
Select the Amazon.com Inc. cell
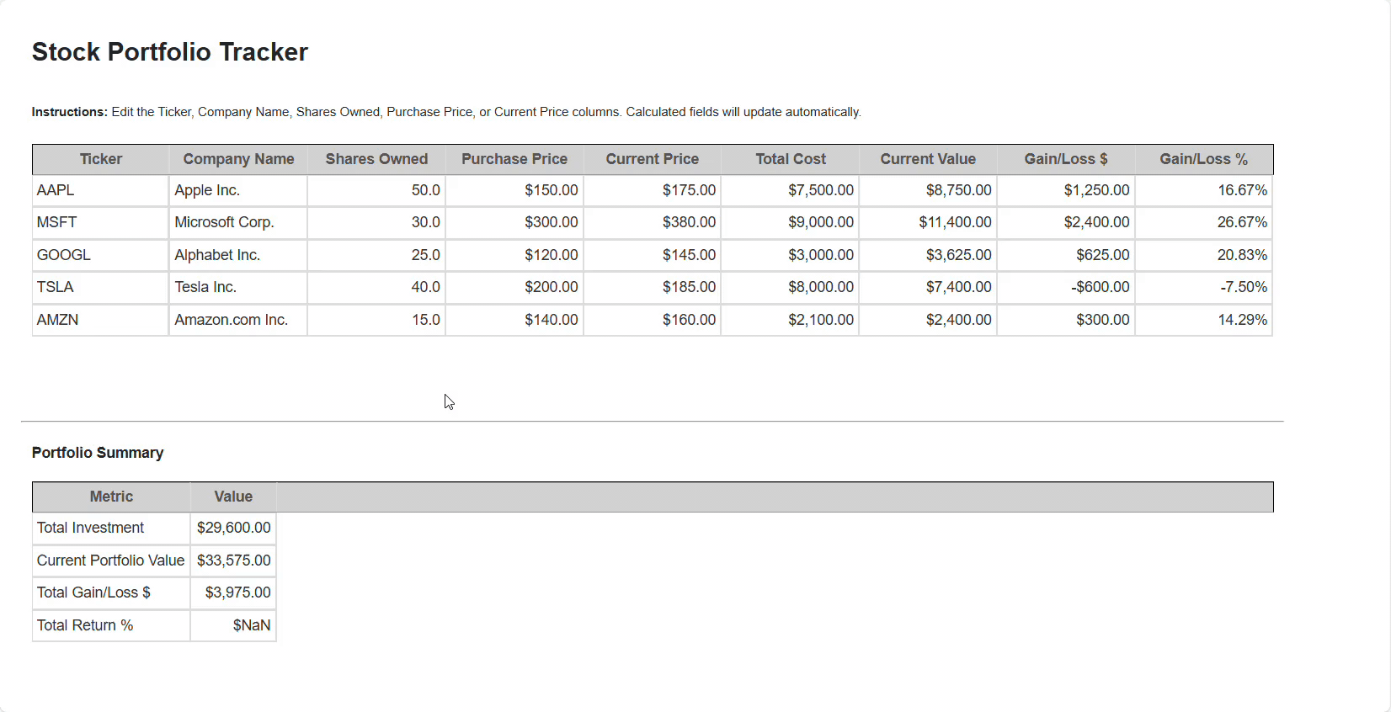238,320
